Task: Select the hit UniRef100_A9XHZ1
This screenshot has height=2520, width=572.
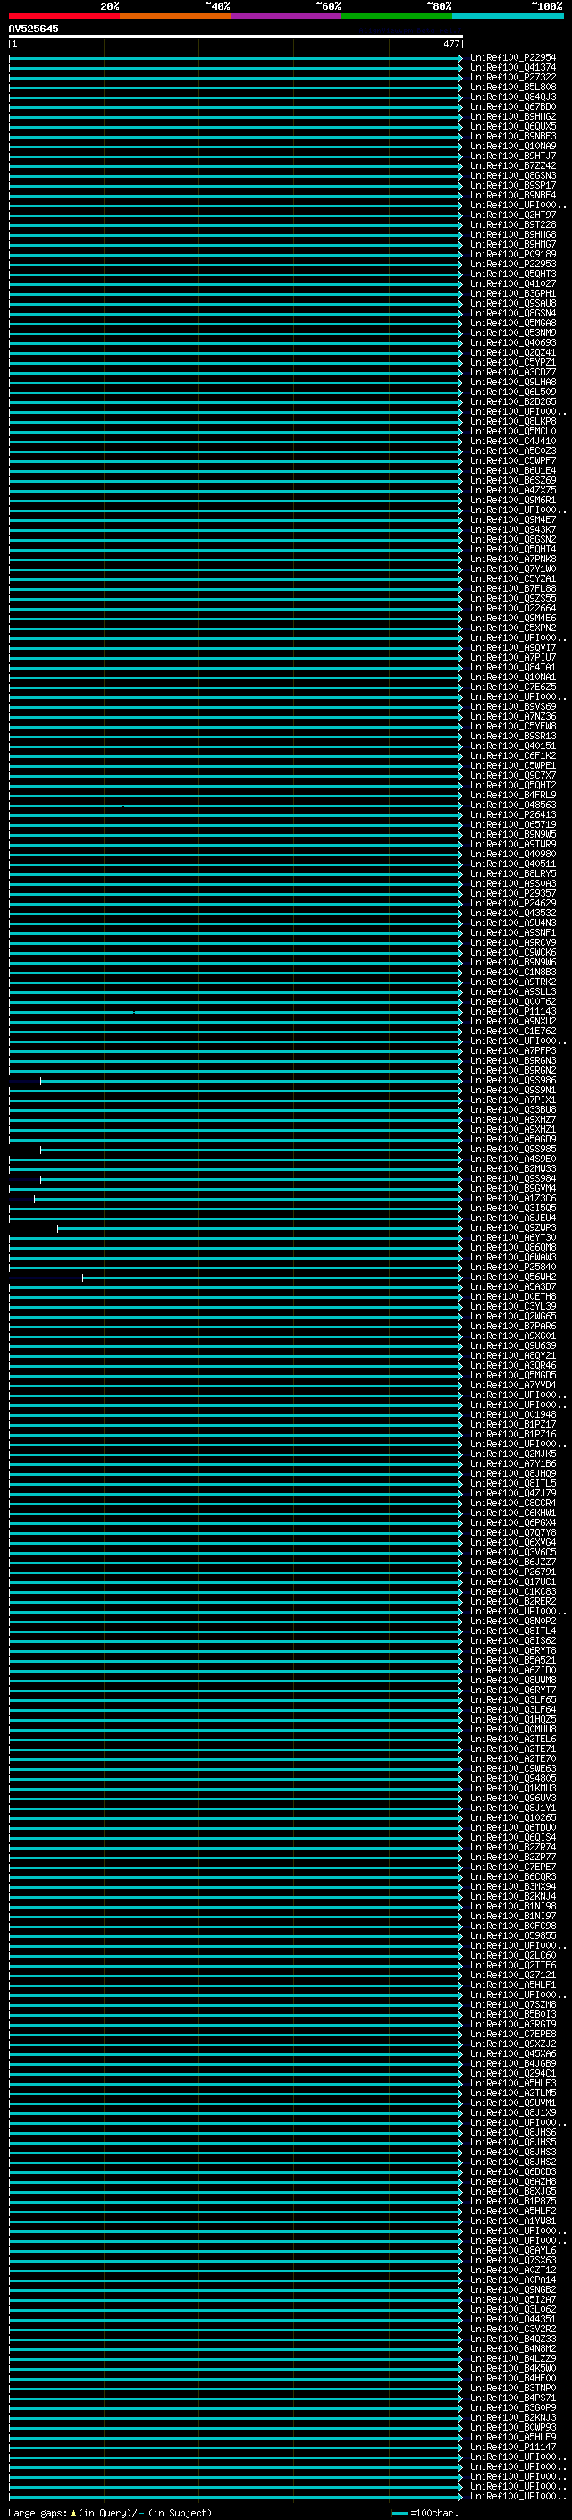Action: click(x=512, y=1129)
